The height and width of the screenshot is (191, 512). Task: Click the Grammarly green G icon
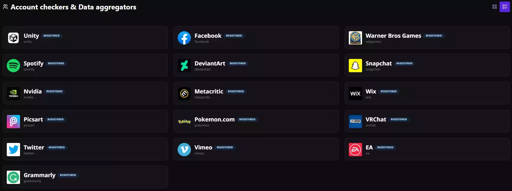[x=13, y=177]
